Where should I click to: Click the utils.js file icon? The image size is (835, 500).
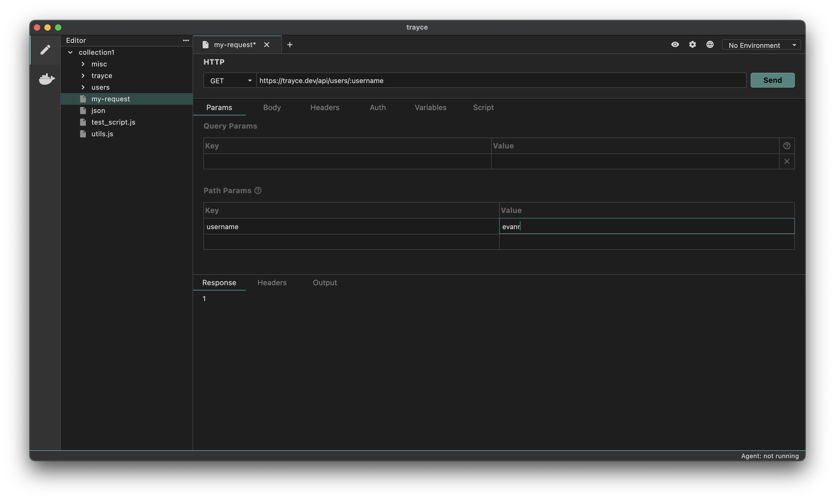83,134
